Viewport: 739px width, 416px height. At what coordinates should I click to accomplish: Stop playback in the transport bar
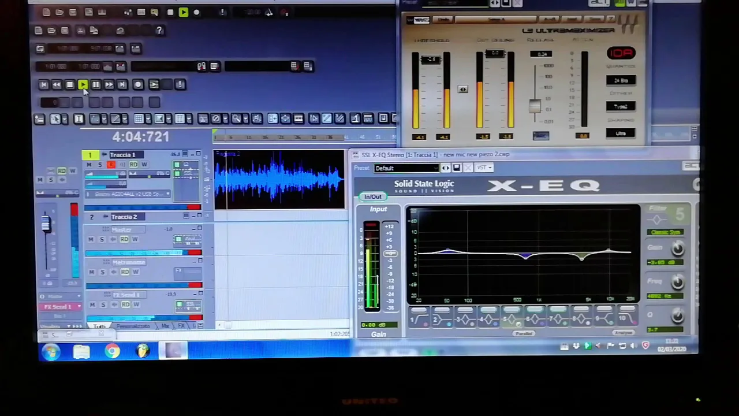pos(70,84)
